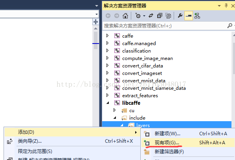Open the document tab list dropdown arrow
Screen dimensions: 235x160
point(97,6)
